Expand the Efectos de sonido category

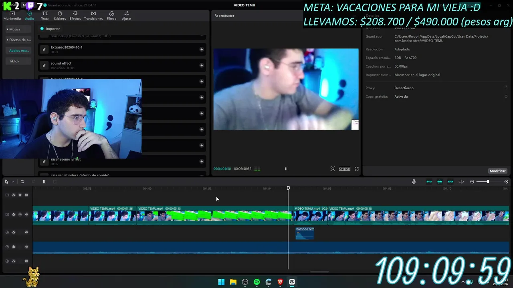pyautogui.click(x=19, y=40)
